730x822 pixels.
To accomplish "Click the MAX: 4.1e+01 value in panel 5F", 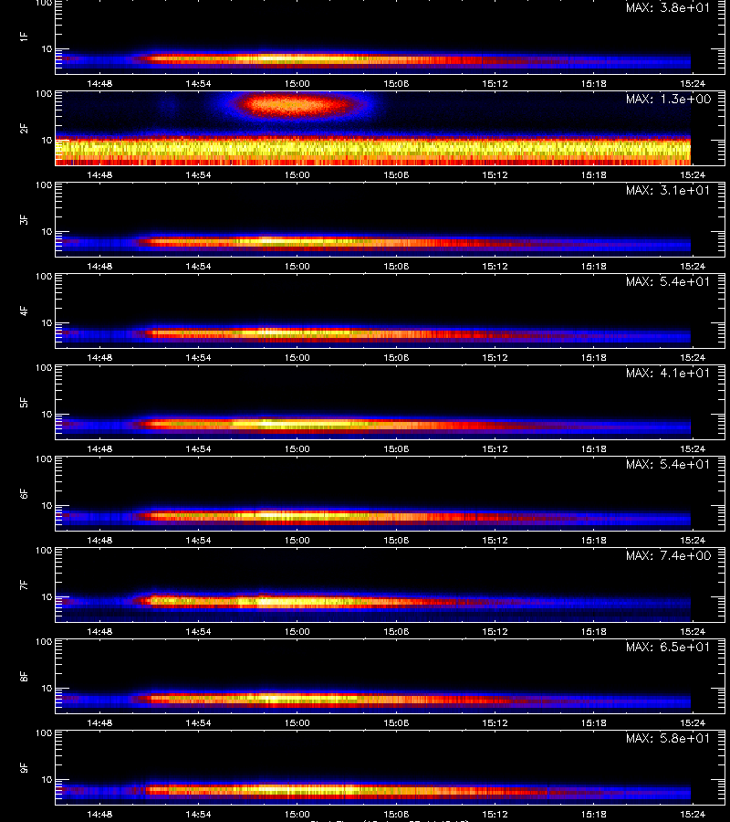I will click(x=668, y=373).
